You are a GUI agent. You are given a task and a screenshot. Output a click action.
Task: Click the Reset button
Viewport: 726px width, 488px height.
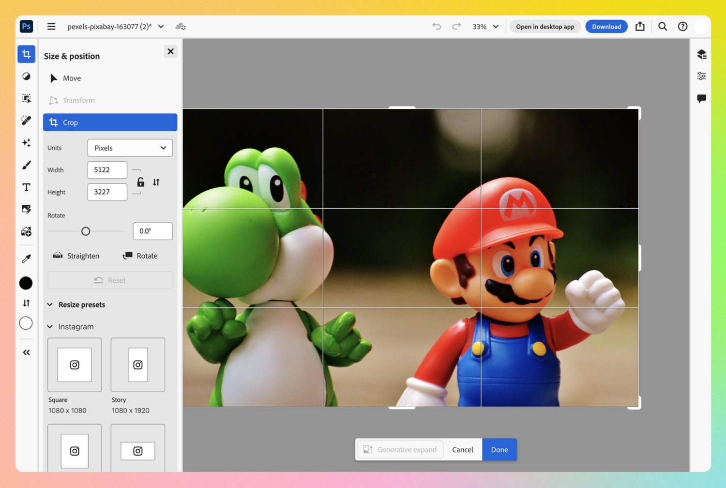pos(110,280)
